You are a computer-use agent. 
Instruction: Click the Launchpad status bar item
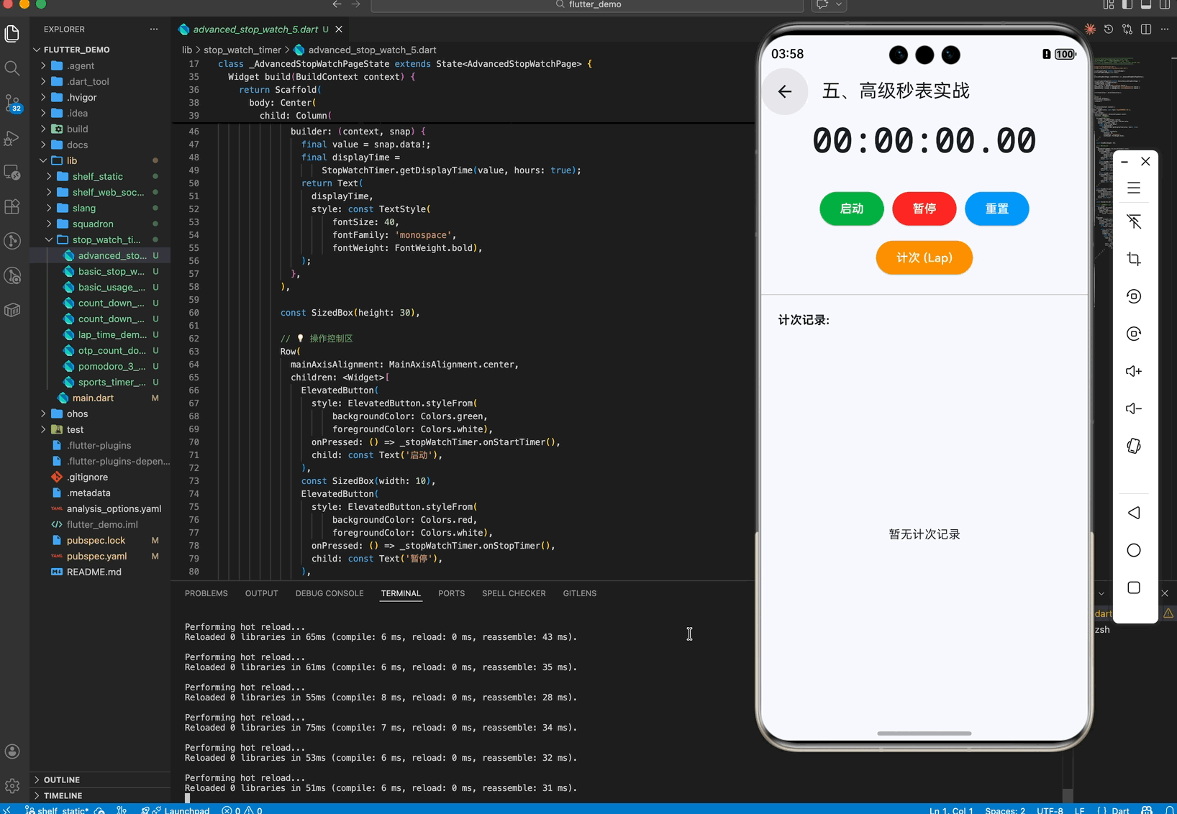[176, 810]
